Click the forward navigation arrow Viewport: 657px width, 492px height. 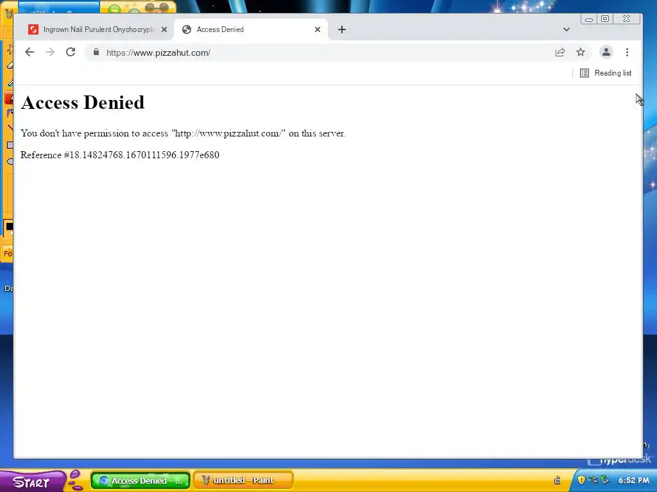[x=50, y=53]
